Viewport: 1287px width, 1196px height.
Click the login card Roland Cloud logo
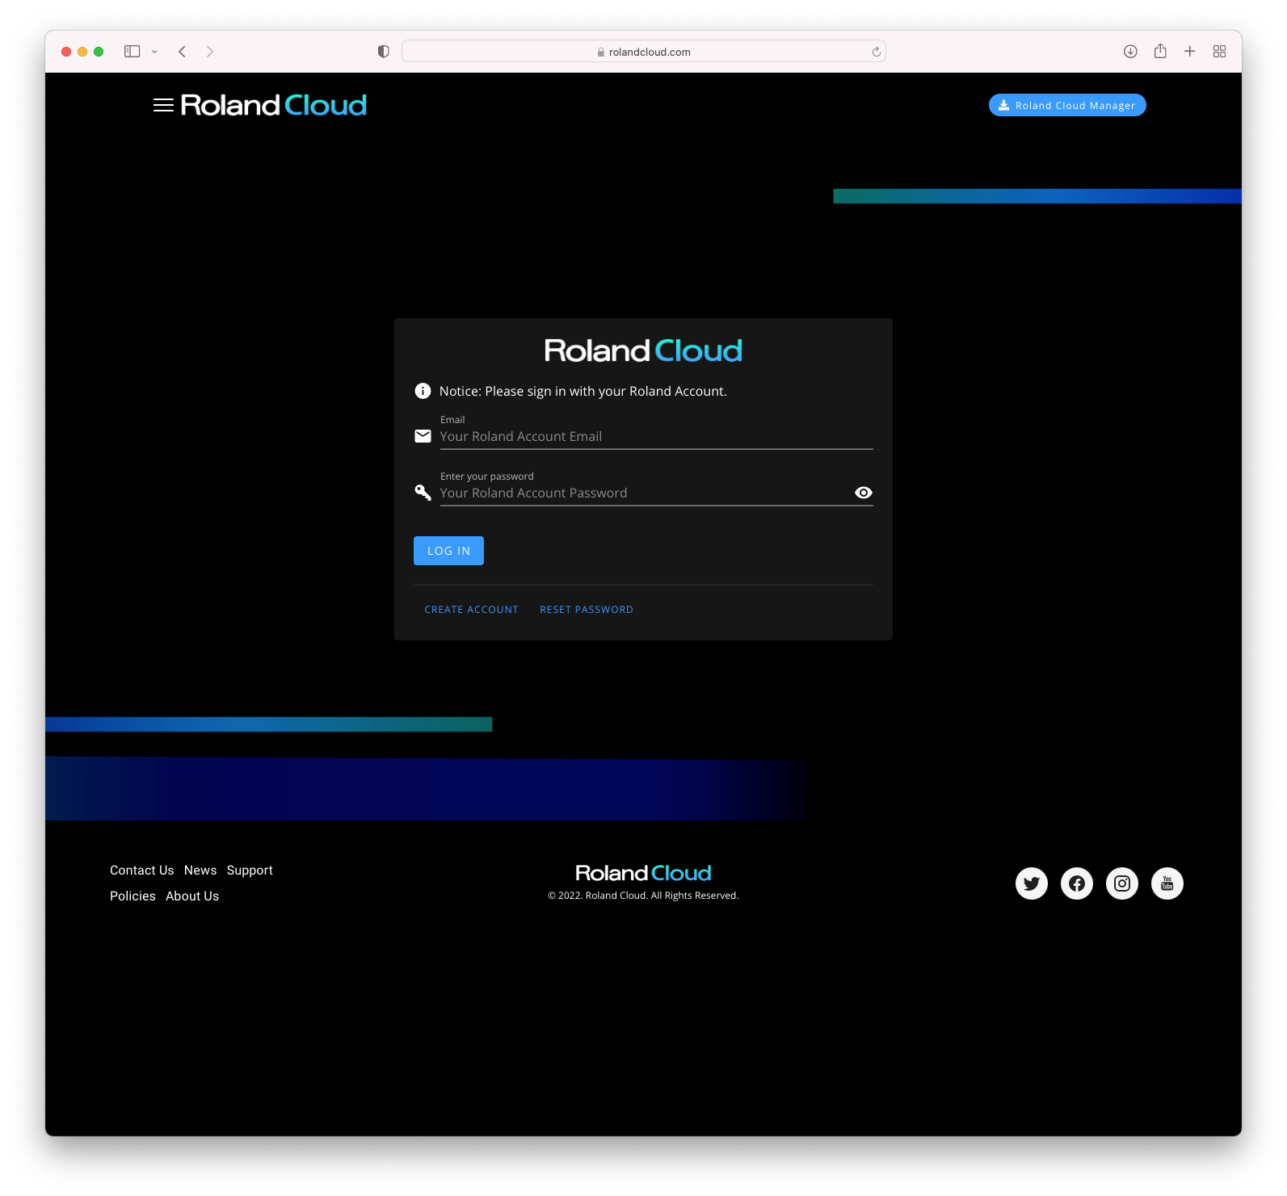pos(643,350)
